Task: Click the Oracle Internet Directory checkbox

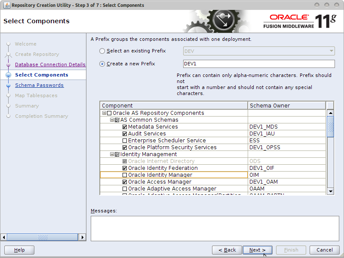Action: pos(125,161)
